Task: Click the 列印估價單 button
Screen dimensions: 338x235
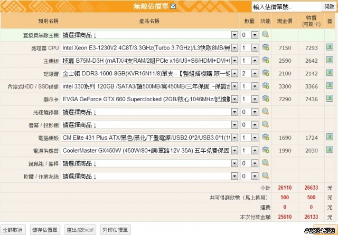Action: point(115,230)
